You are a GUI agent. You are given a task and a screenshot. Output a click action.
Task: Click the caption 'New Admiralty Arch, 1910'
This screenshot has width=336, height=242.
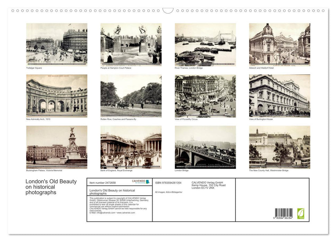pos(38,119)
